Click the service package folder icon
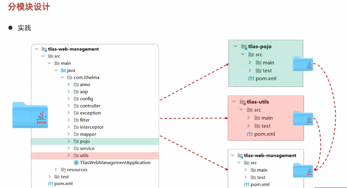Viewport: 347px width, 188px height. coord(77,148)
